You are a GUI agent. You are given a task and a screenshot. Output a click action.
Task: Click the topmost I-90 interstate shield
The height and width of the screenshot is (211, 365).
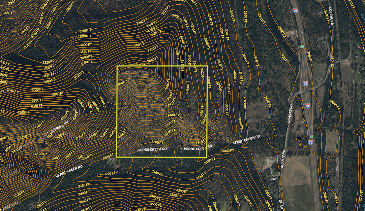click(295, 11)
